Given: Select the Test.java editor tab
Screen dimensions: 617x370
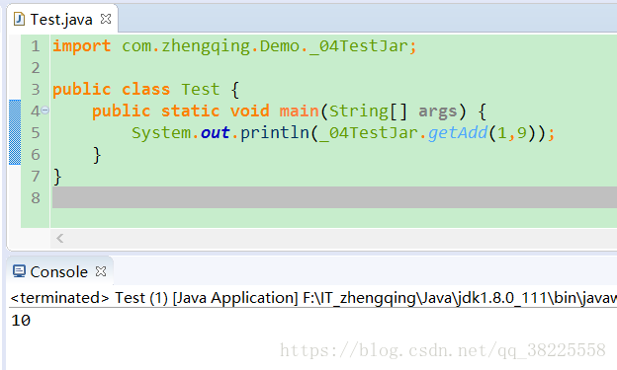Looking at the screenshot, I should [x=61, y=19].
